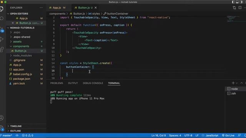Expand the Timeline section

click(x=26, y=126)
